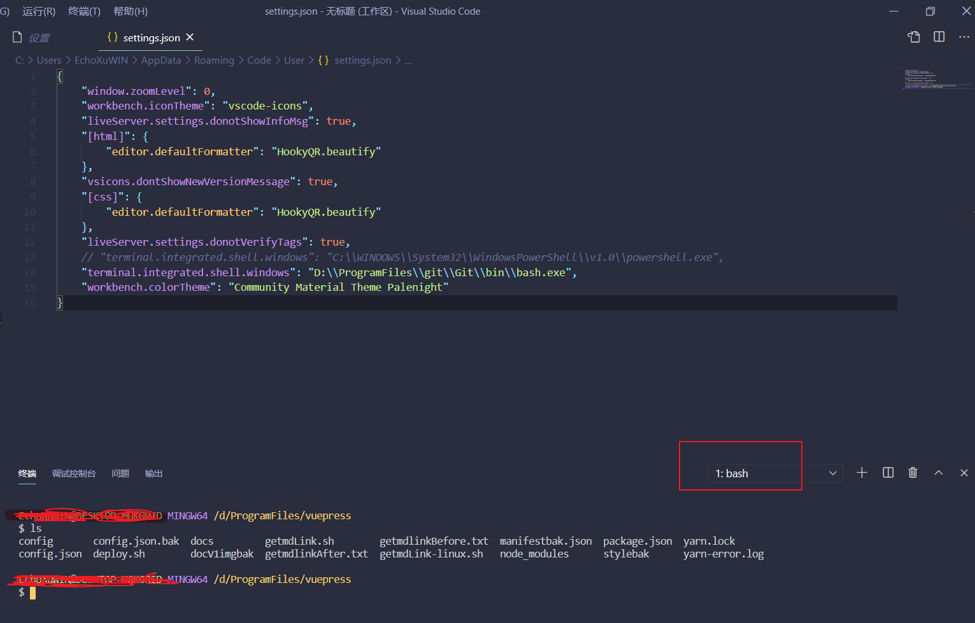Click yarn.lock in terminal output
This screenshot has width=975, height=623.
(709, 542)
